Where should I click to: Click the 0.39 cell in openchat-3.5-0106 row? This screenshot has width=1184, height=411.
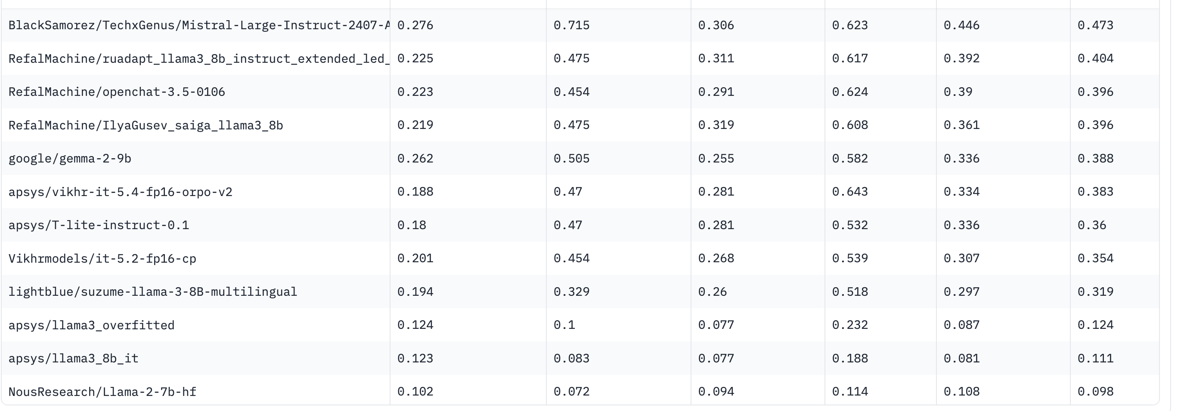tap(958, 92)
